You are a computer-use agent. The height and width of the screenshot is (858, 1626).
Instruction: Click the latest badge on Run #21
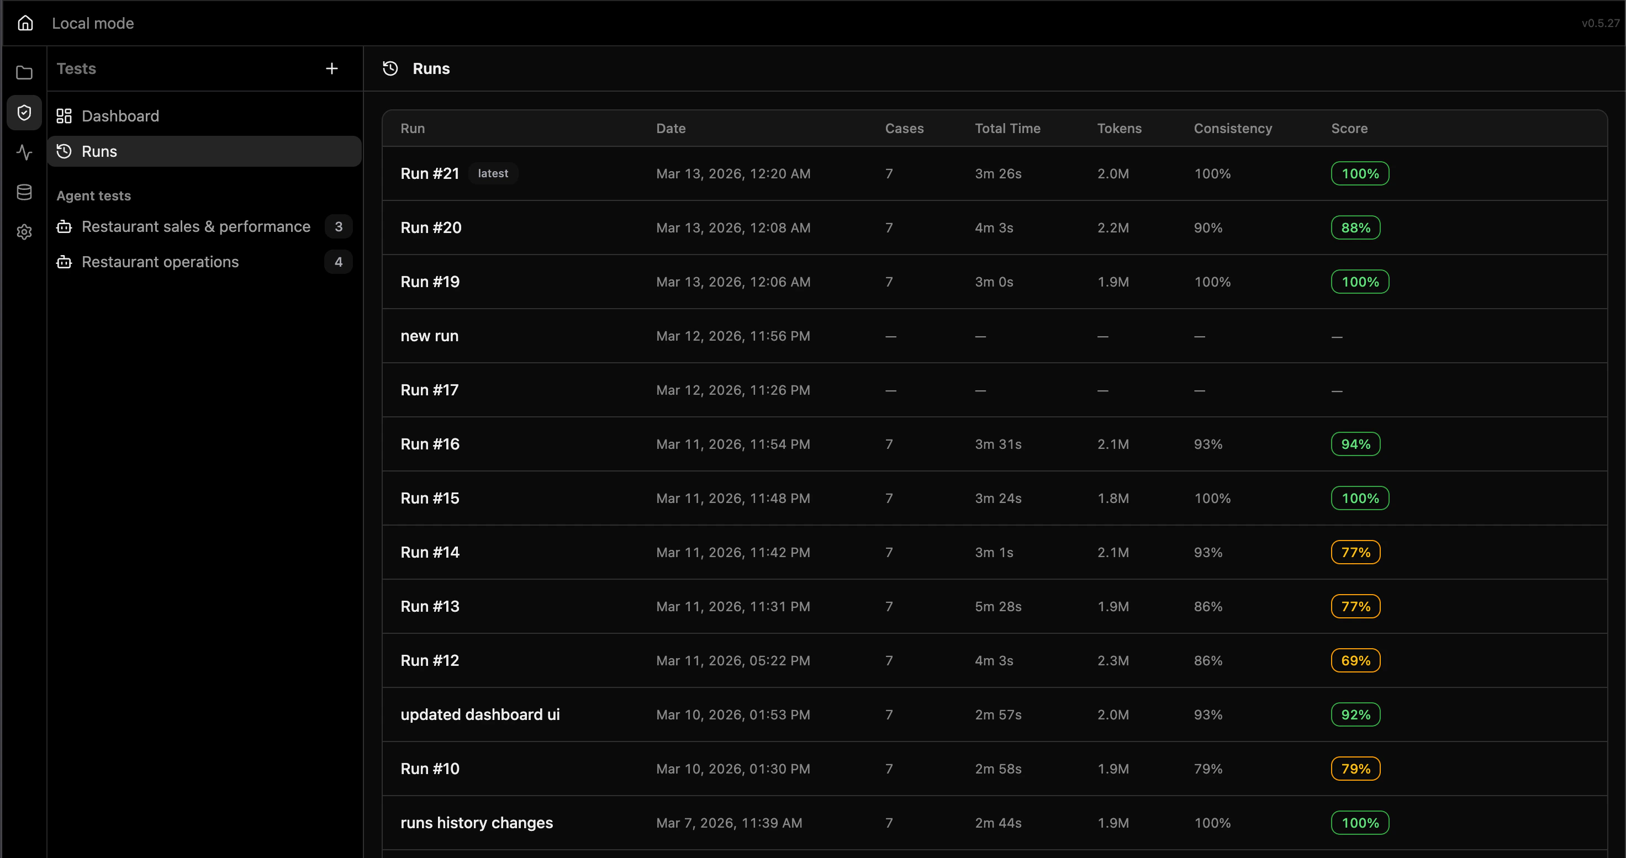click(493, 173)
